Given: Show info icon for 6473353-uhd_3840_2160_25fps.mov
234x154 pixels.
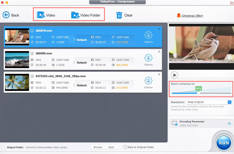Looking at the screenshot, I should 32,76.
